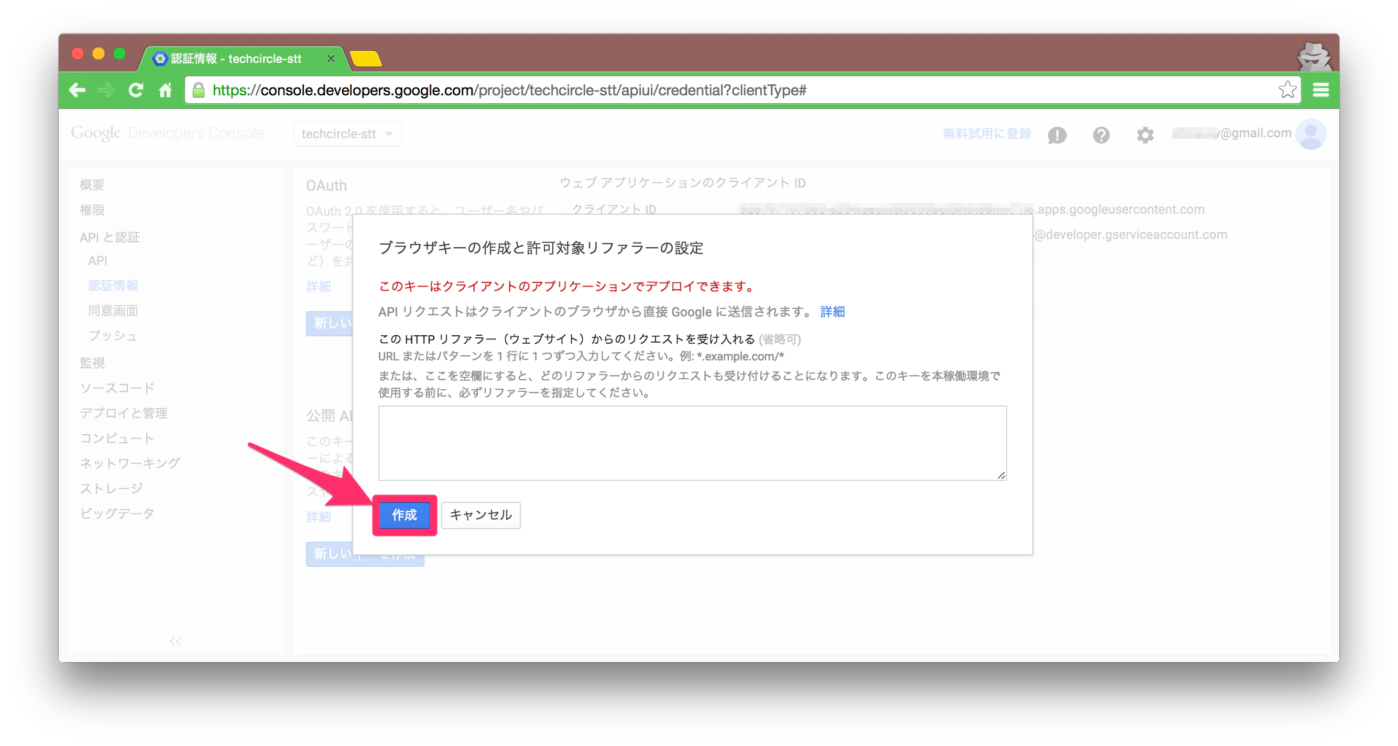Open 監視 in the sidebar
The width and height of the screenshot is (1398, 746).
click(92, 363)
